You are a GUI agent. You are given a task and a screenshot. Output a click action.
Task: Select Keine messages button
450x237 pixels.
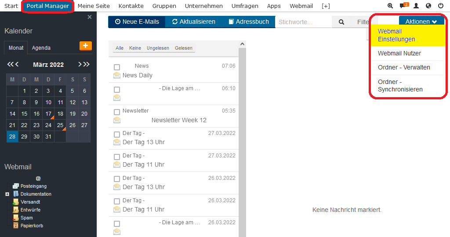135,48
